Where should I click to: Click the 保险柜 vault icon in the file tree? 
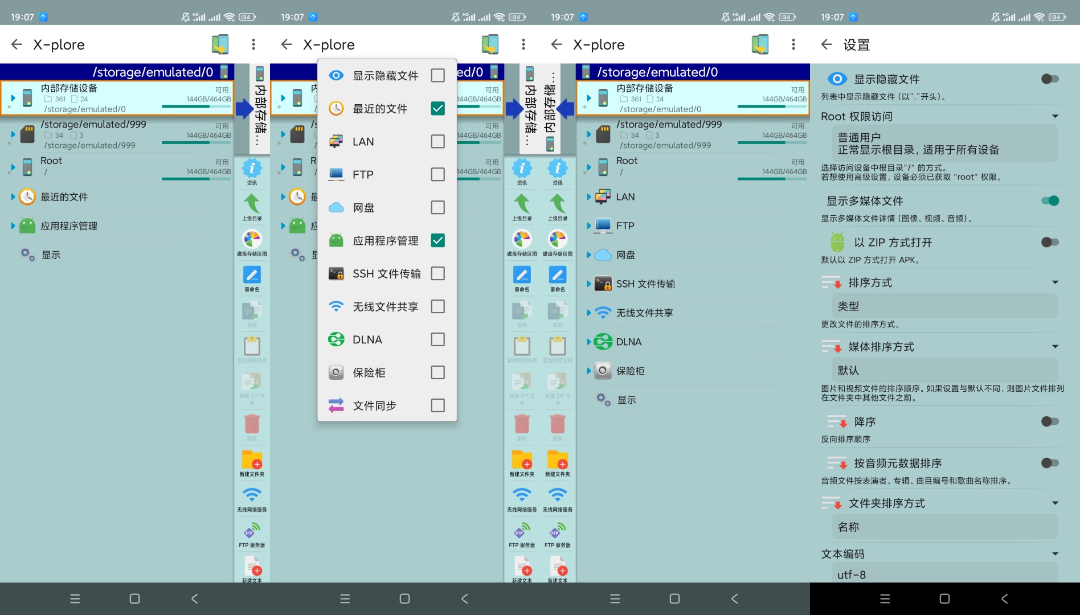603,371
